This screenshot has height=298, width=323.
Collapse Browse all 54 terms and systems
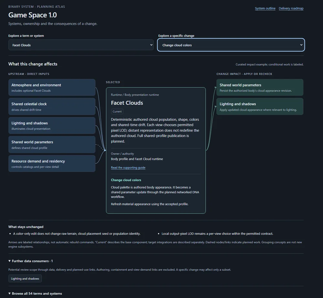35,293
